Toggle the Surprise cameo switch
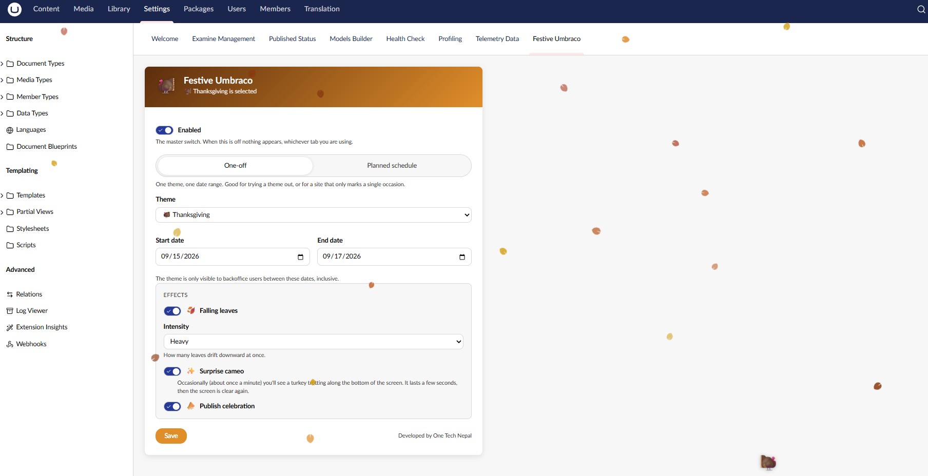Image resolution: width=928 pixels, height=476 pixels. pyautogui.click(x=172, y=371)
